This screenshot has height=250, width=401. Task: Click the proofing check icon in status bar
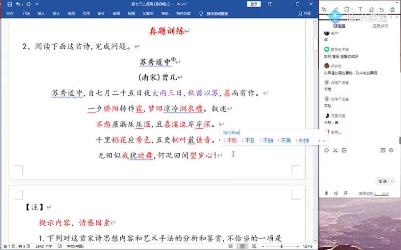tap(59, 246)
